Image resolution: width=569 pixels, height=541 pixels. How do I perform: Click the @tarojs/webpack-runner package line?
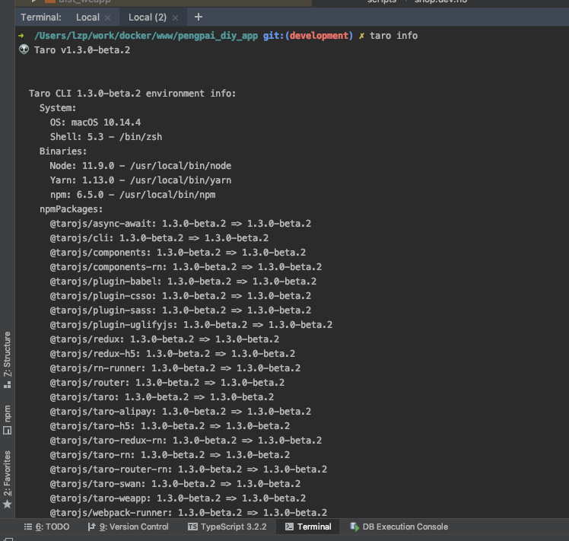(189, 513)
